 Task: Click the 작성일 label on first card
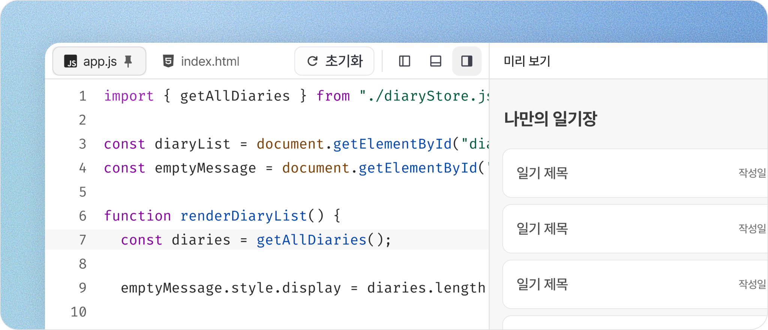click(752, 173)
